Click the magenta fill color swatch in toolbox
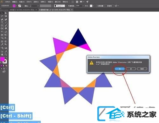The width and height of the screenshot is (159, 123). point(2,59)
